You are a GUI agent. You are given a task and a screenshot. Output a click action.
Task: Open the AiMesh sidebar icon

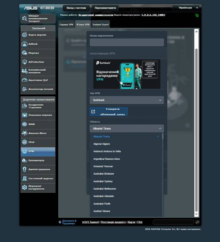pyautogui.click(x=25, y=44)
